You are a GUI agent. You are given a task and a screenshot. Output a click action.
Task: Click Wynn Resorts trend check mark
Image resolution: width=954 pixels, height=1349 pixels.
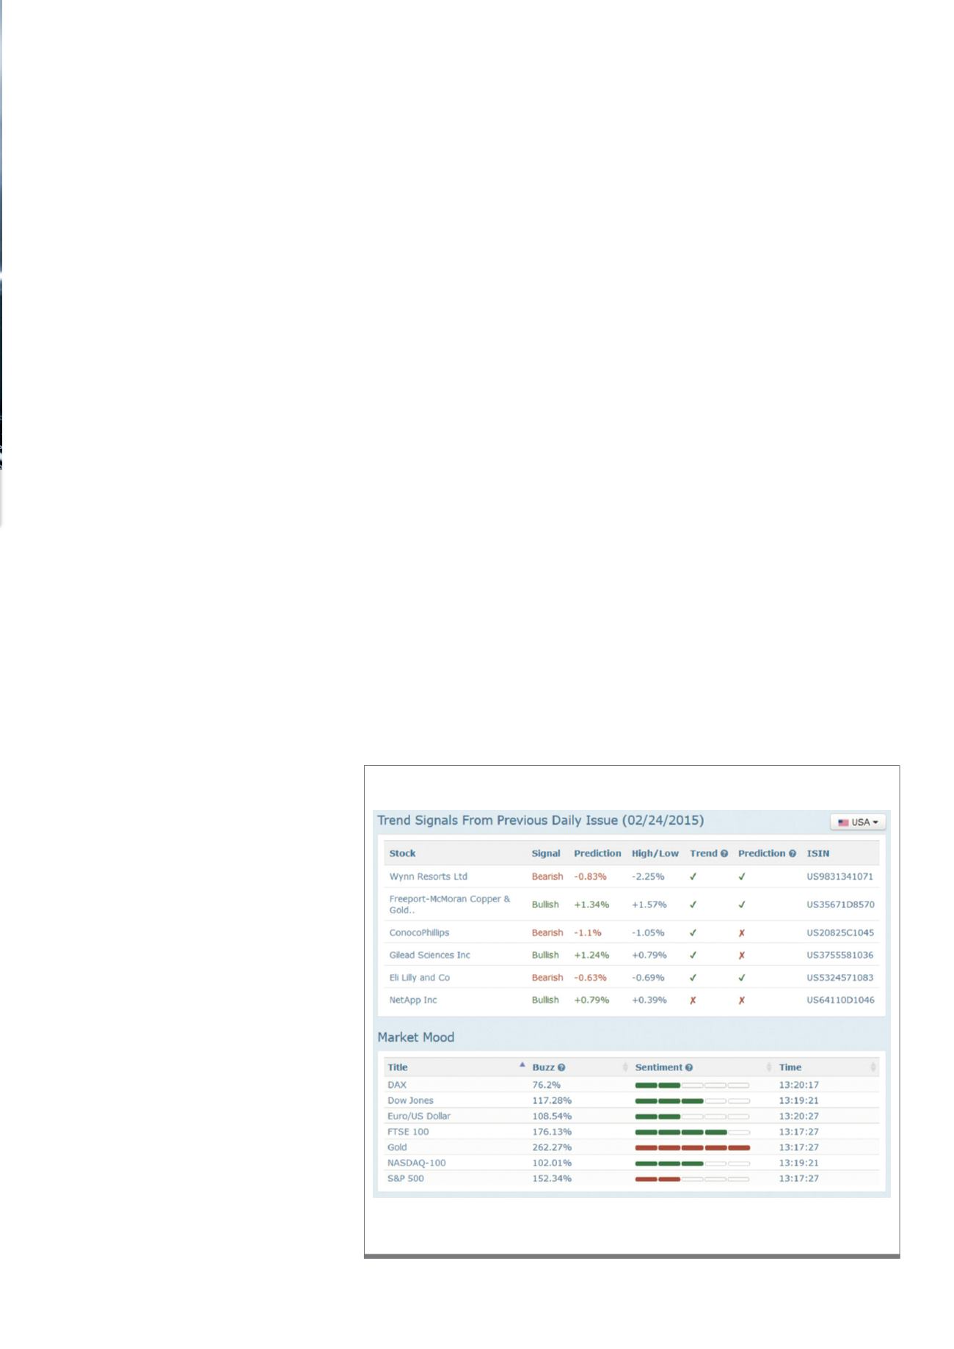[x=693, y=877]
